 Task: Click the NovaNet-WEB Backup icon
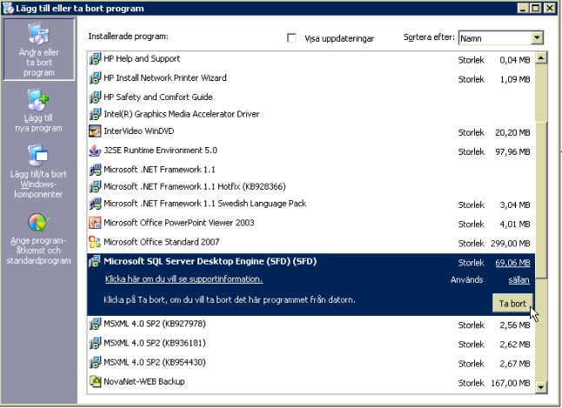pos(95,382)
